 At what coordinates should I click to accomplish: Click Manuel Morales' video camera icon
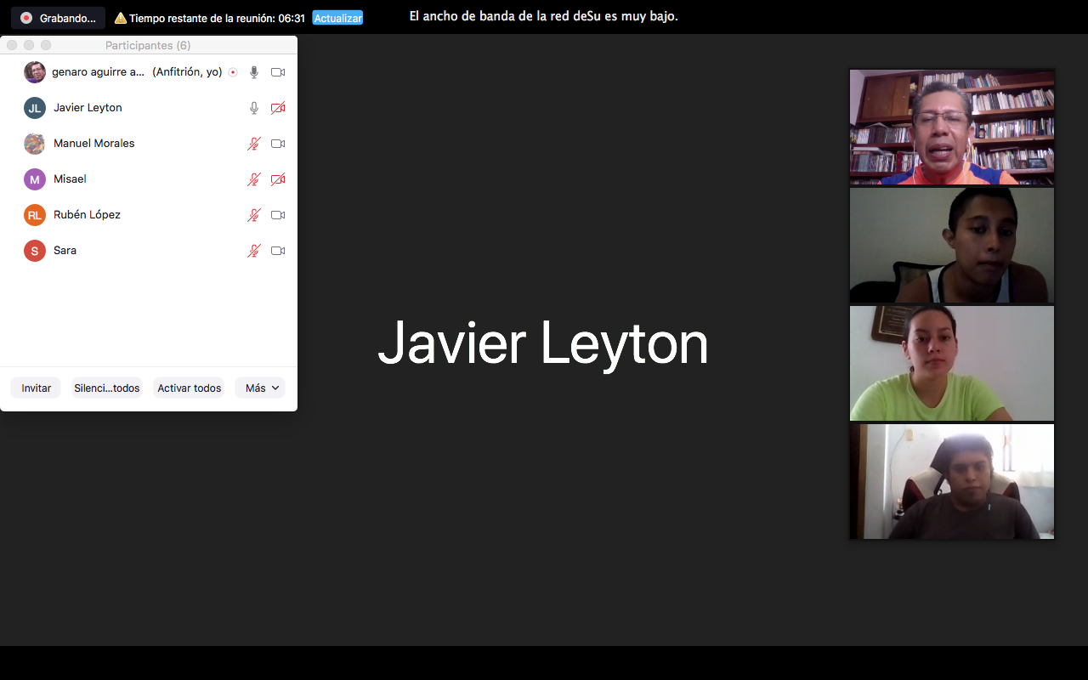pyautogui.click(x=277, y=144)
